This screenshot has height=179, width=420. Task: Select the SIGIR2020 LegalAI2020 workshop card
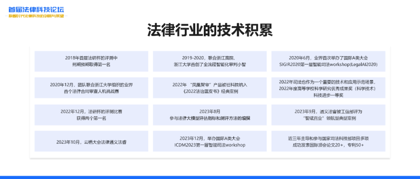(328, 61)
